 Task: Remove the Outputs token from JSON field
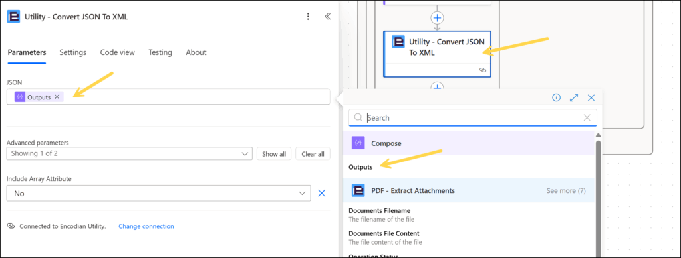(57, 97)
